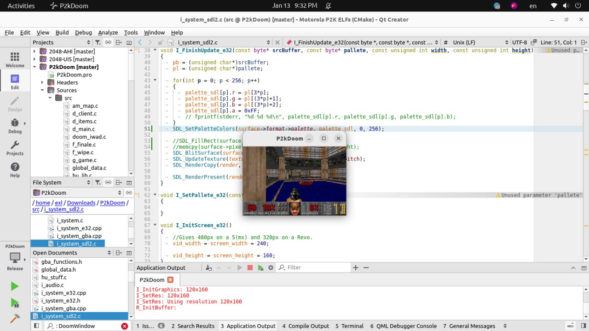Open Application Output settings gear
Viewport: 589px width, 331px height.
pyautogui.click(x=271, y=267)
